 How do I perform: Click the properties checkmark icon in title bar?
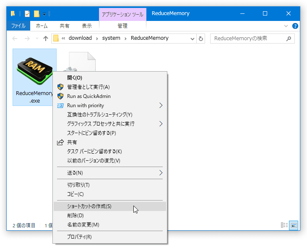[x=27, y=14]
